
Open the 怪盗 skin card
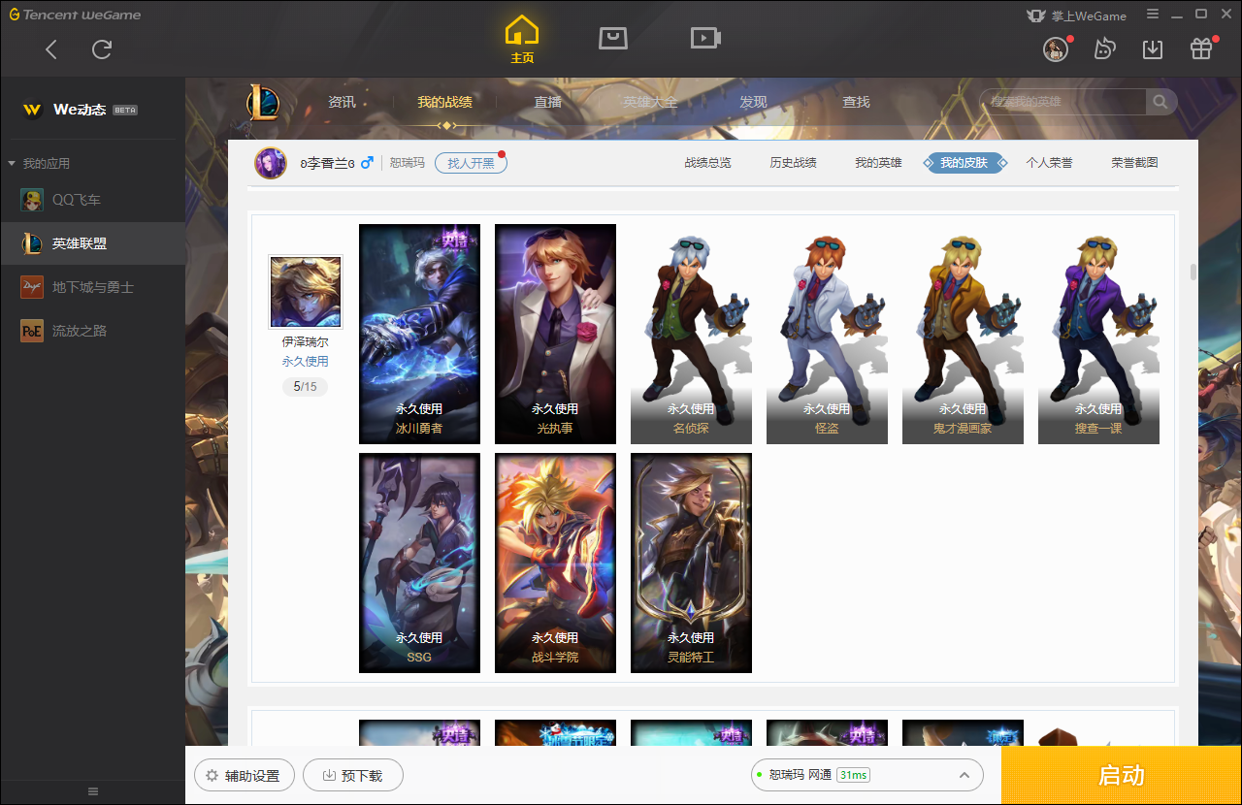click(827, 334)
